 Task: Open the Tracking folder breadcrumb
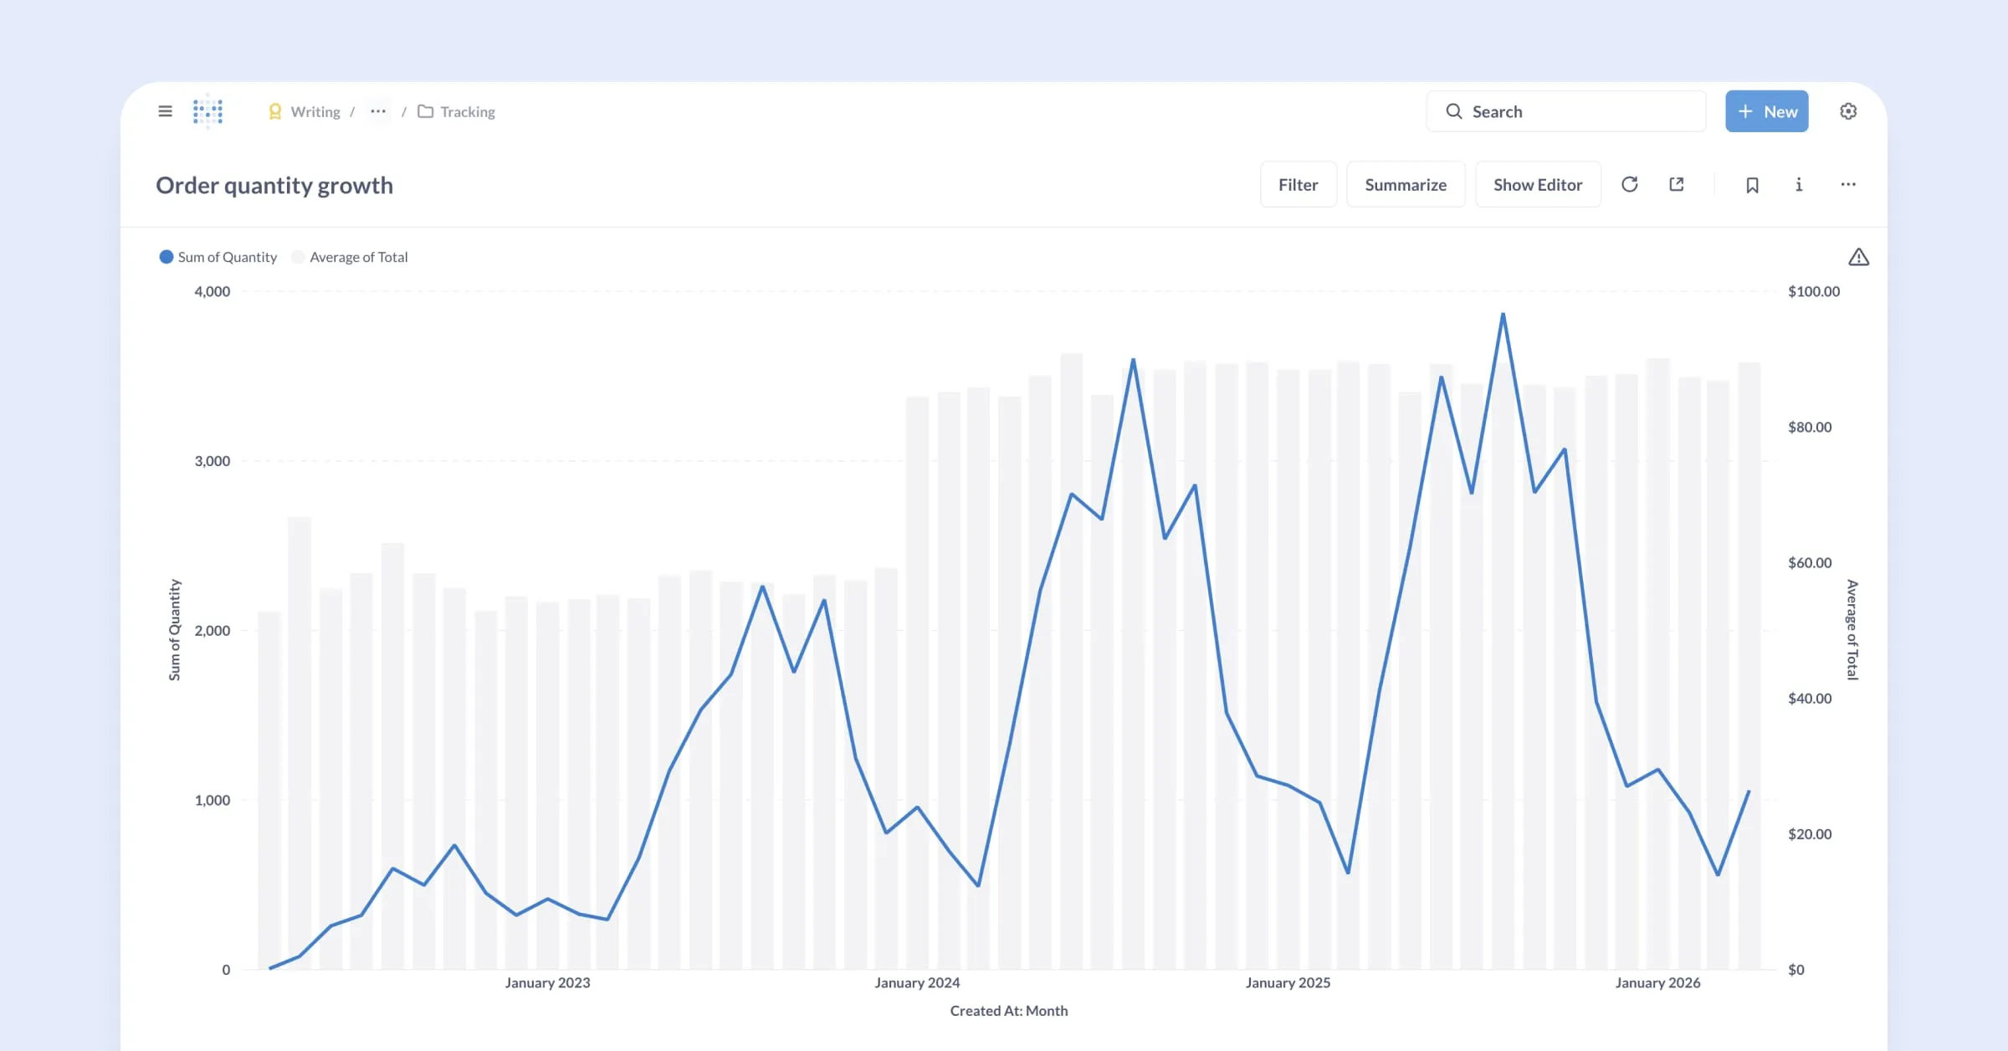pos(467,112)
